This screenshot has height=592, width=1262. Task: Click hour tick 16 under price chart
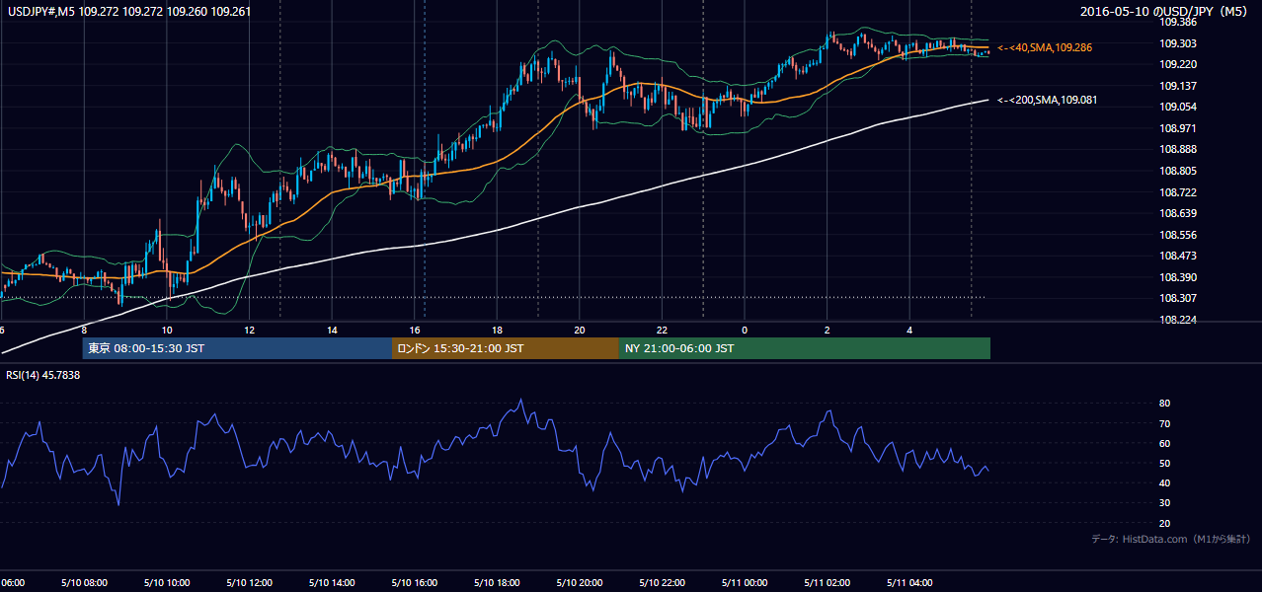tap(415, 331)
